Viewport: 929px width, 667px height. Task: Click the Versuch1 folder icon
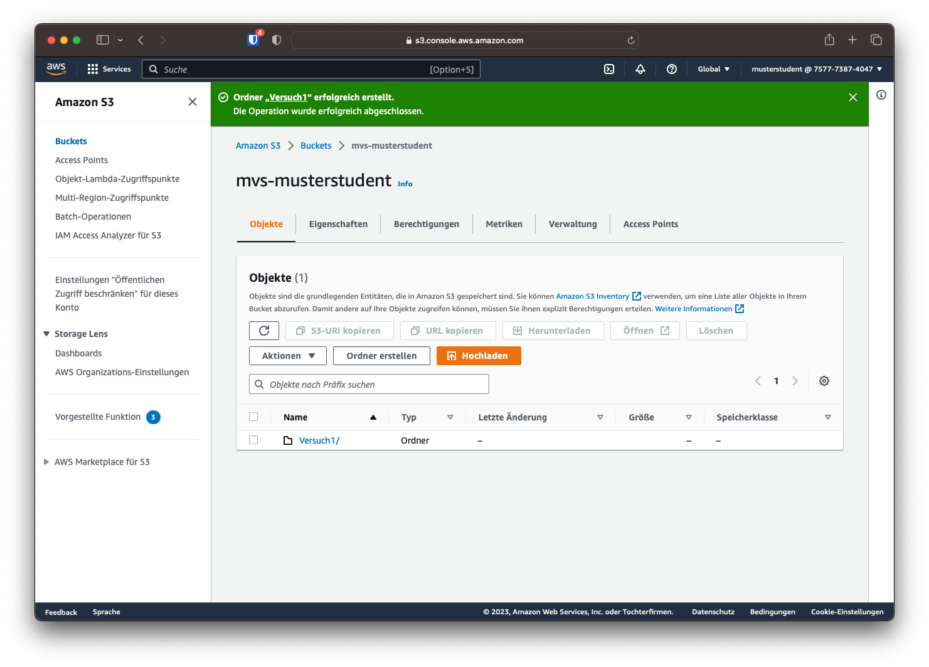[288, 440]
